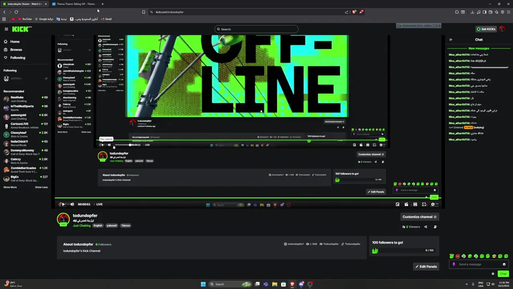Click the todundopfer channel avatar
Screen dimensions: 513x289
pos(63,220)
